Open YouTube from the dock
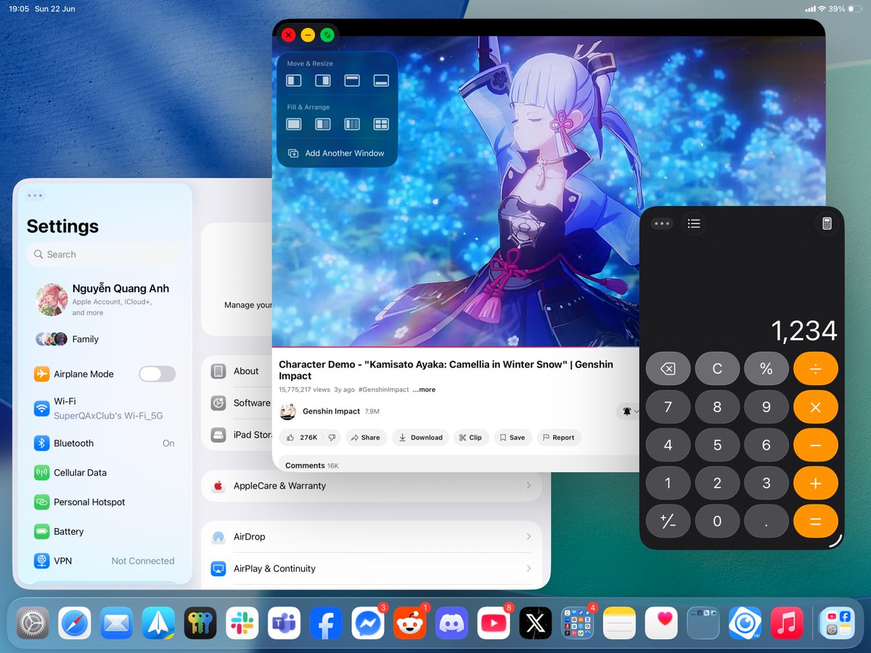Screen dimensions: 871x653 (494, 623)
